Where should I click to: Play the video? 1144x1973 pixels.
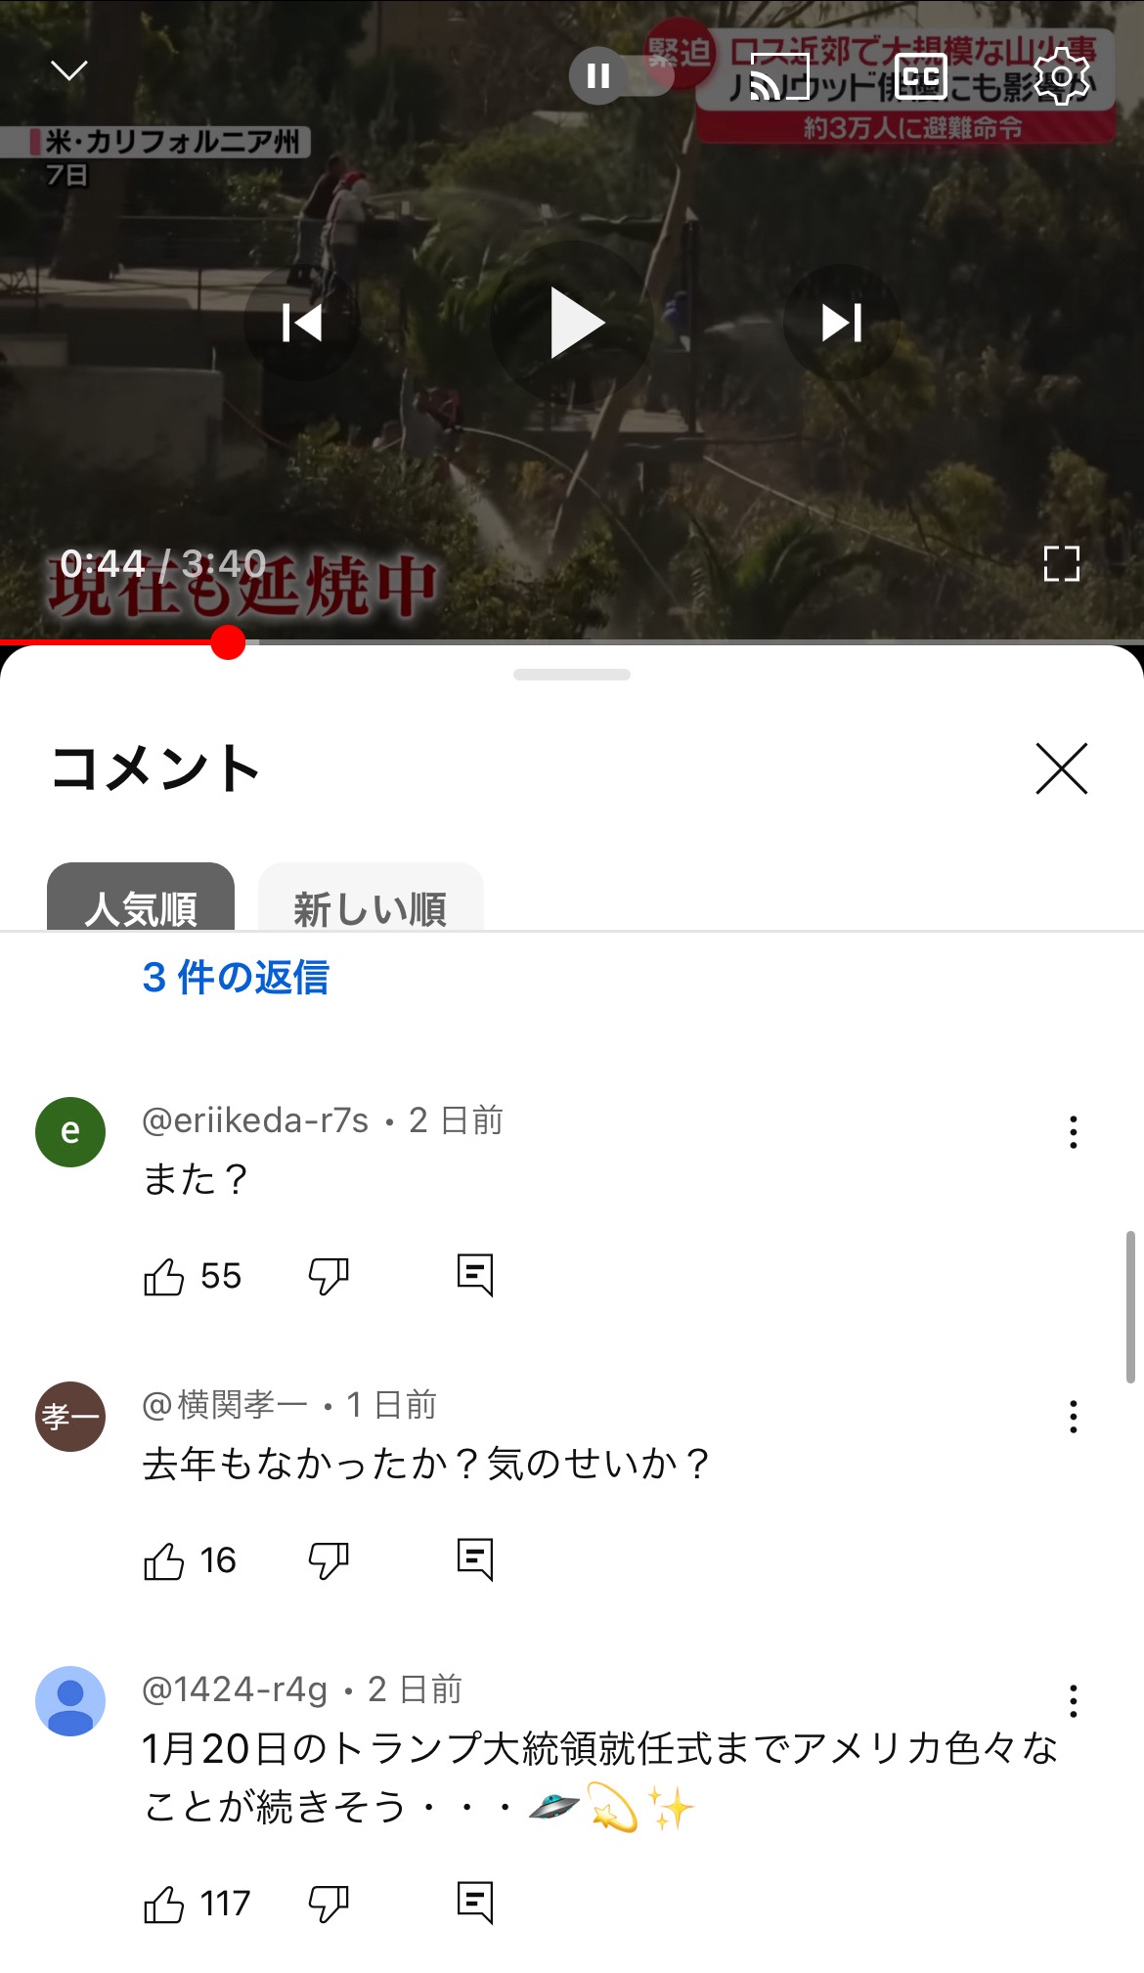coord(573,323)
